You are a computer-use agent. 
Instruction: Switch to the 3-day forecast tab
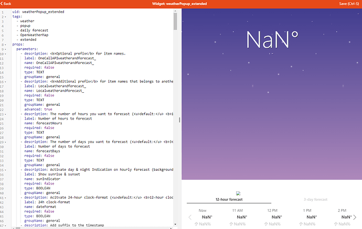click(315, 200)
